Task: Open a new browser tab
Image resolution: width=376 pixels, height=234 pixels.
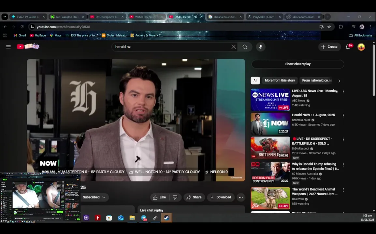Action: (327, 17)
